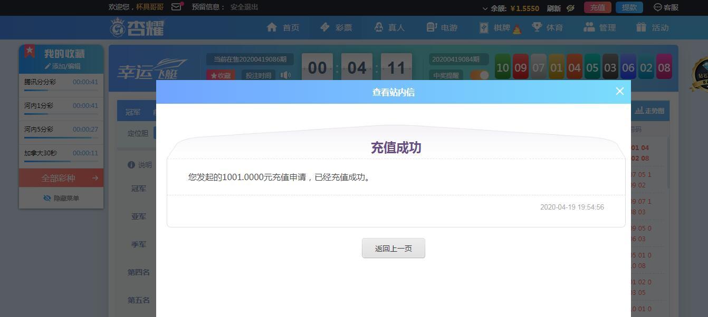Image resolution: width=708 pixels, height=317 pixels.
Task: Open the 管理 management menu
Action: pyautogui.click(x=600, y=27)
